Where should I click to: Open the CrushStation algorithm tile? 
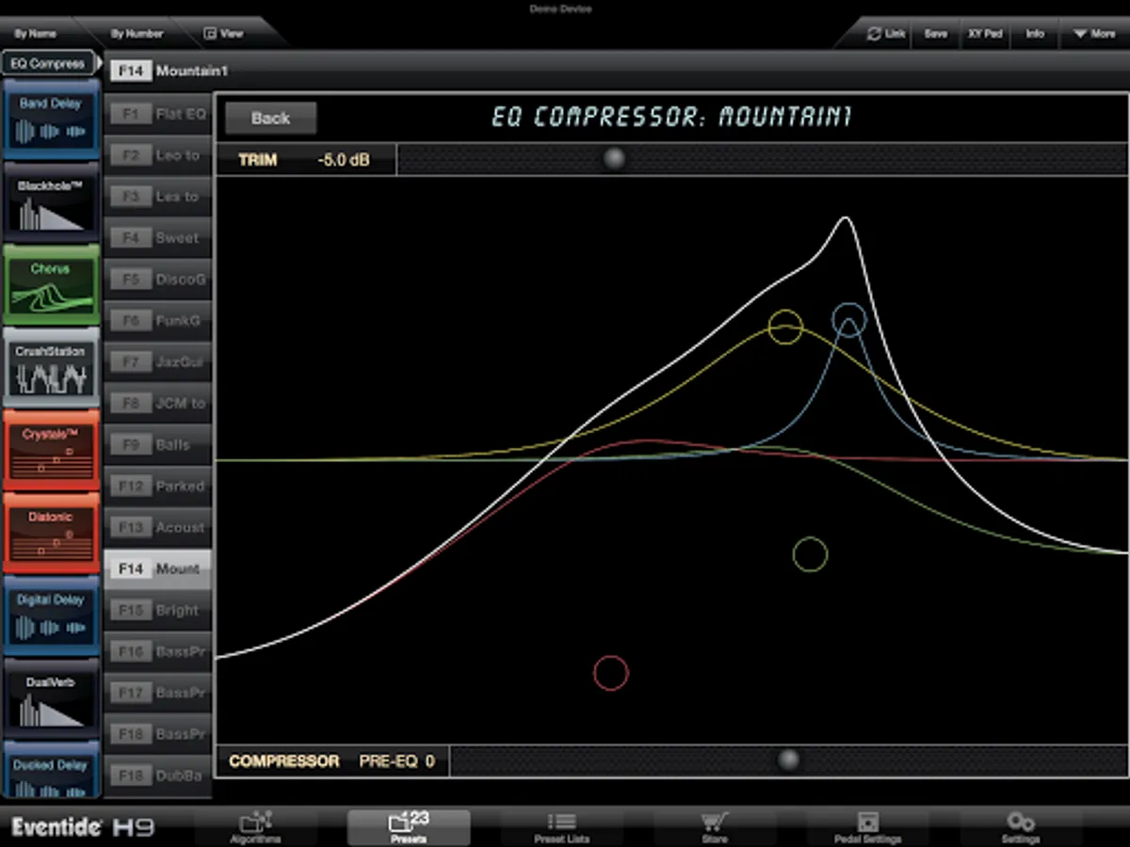[51, 368]
